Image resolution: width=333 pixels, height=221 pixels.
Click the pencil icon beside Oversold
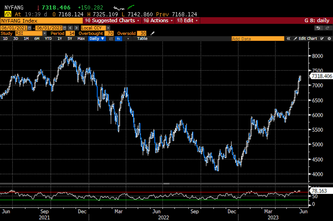pos(152,33)
